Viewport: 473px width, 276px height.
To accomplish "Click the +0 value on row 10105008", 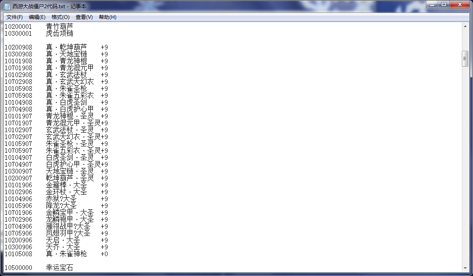I will (x=104, y=254).
